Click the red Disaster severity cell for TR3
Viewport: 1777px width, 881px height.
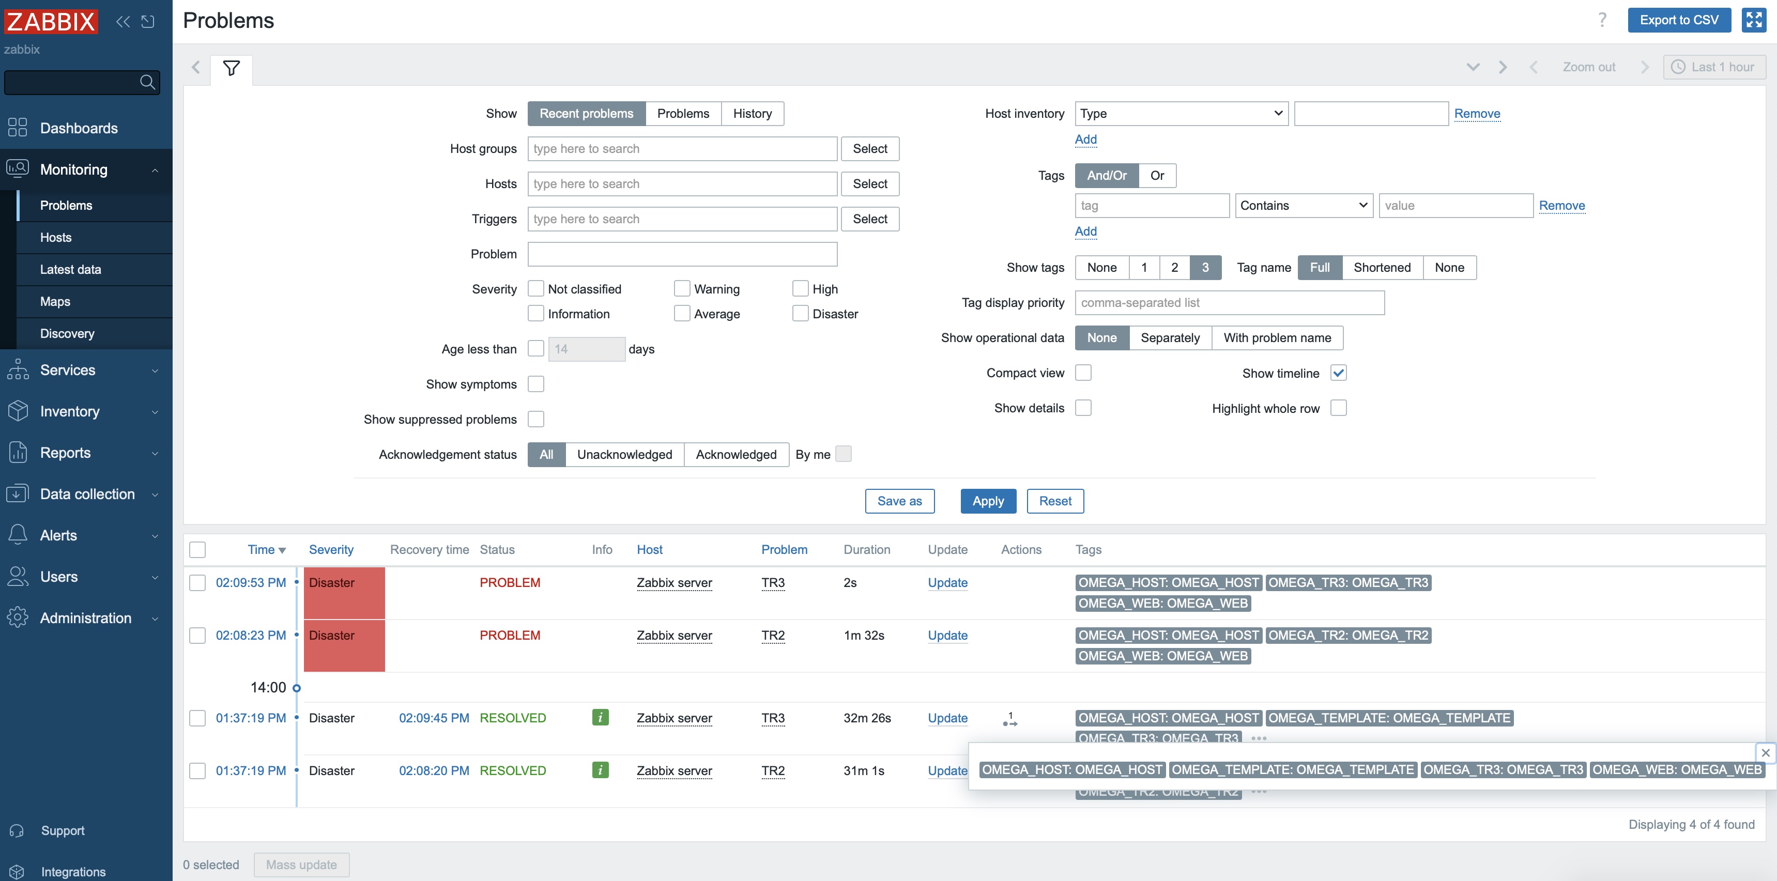pyautogui.click(x=344, y=592)
